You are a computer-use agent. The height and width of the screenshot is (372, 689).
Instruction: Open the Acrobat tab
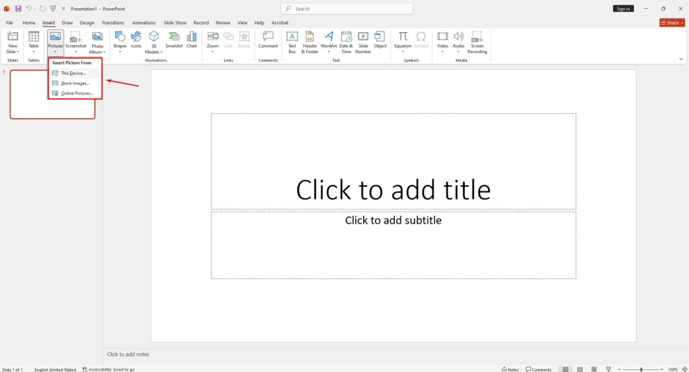tap(280, 23)
